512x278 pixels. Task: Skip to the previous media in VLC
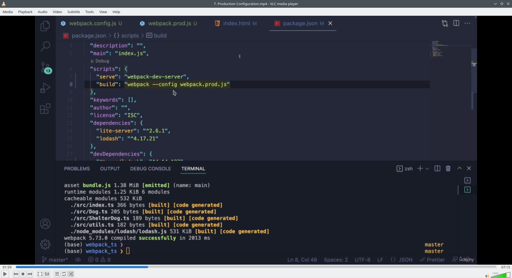click(x=16, y=274)
